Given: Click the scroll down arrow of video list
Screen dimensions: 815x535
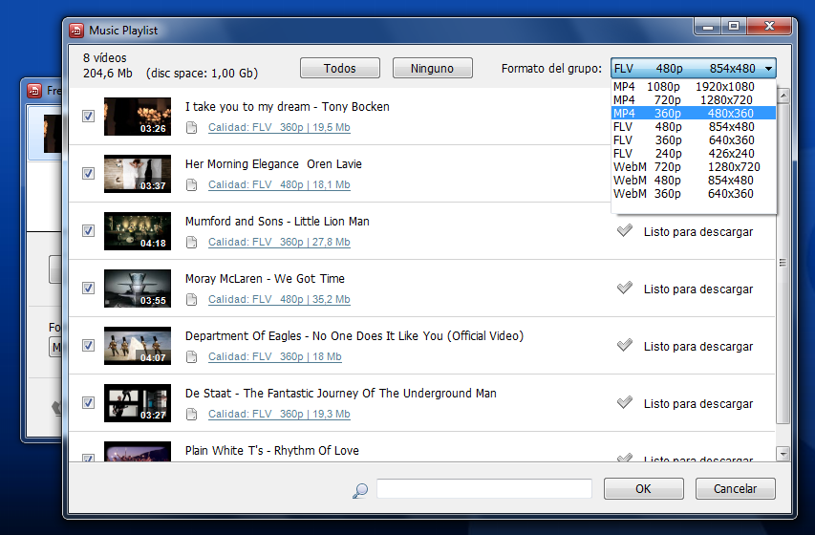Looking at the screenshot, I should click(783, 454).
